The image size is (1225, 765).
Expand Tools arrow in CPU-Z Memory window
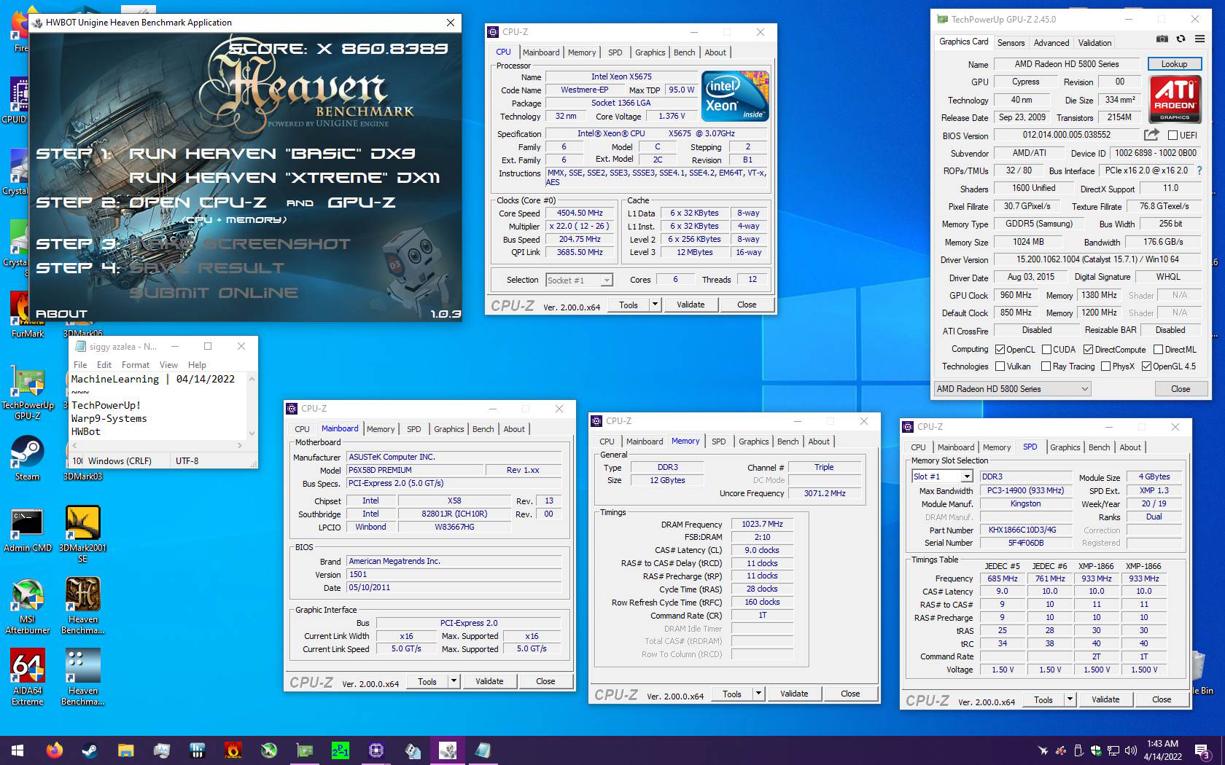point(758,694)
